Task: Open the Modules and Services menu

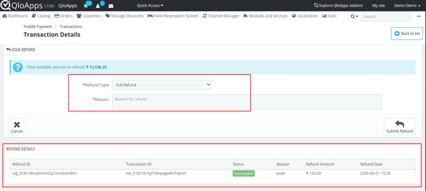Action: click(265, 16)
